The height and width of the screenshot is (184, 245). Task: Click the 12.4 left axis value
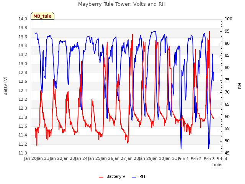point(23,90)
